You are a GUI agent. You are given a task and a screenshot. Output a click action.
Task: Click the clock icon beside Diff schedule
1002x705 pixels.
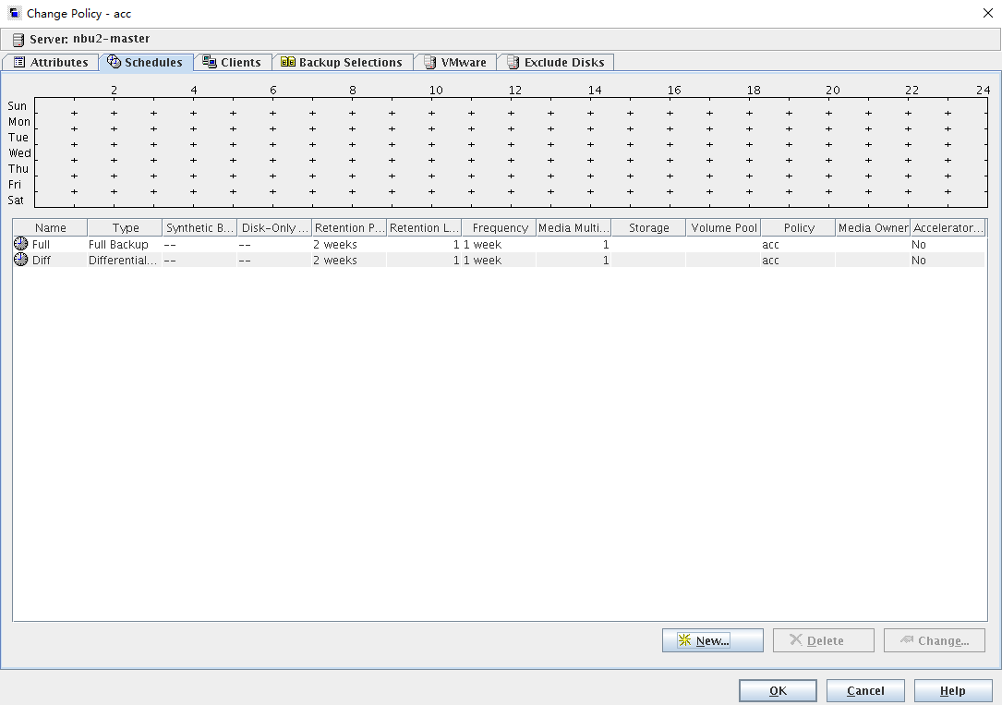(20, 260)
